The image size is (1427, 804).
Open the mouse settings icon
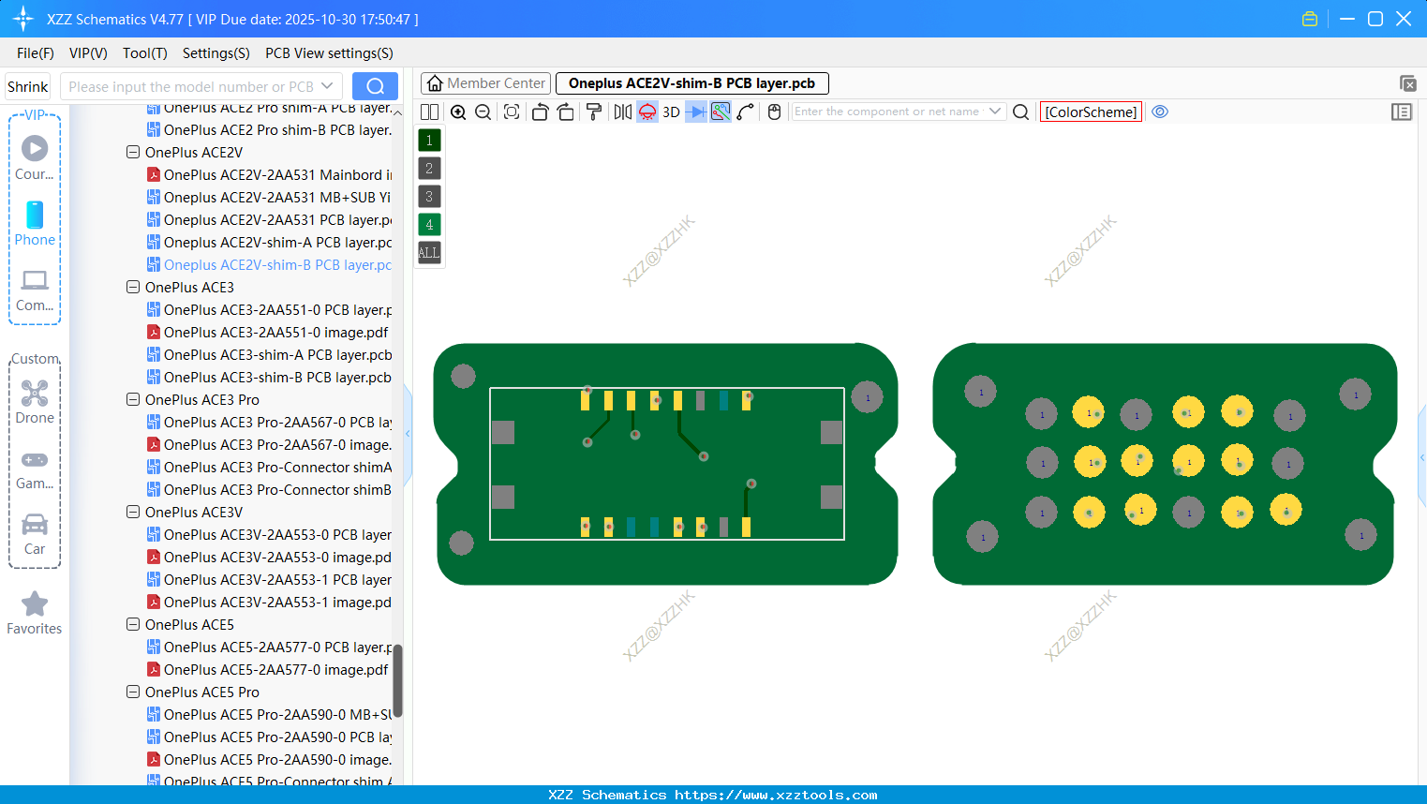tap(774, 112)
